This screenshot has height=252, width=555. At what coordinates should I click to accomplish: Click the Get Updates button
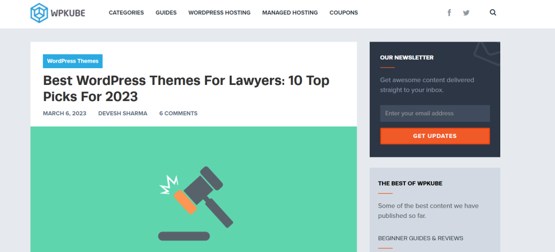[435, 136]
